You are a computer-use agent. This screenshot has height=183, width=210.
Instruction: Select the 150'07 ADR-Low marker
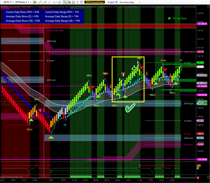point(200,144)
